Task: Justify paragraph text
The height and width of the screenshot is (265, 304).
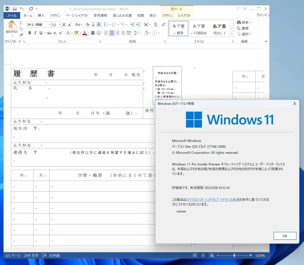Action: click(x=123, y=33)
